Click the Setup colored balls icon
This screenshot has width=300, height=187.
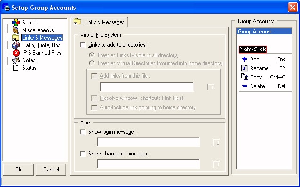coord(16,23)
